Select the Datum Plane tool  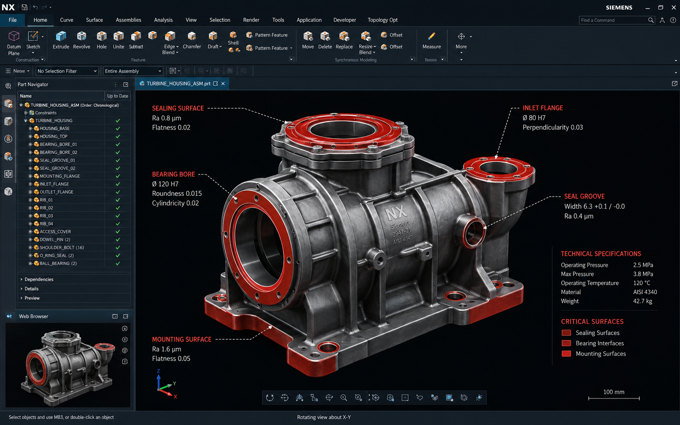pos(14,43)
